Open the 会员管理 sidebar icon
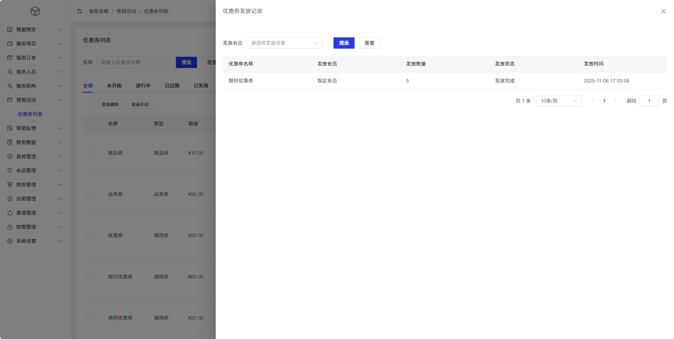The height and width of the screenshot is (339, 674). tap(10, 170)
